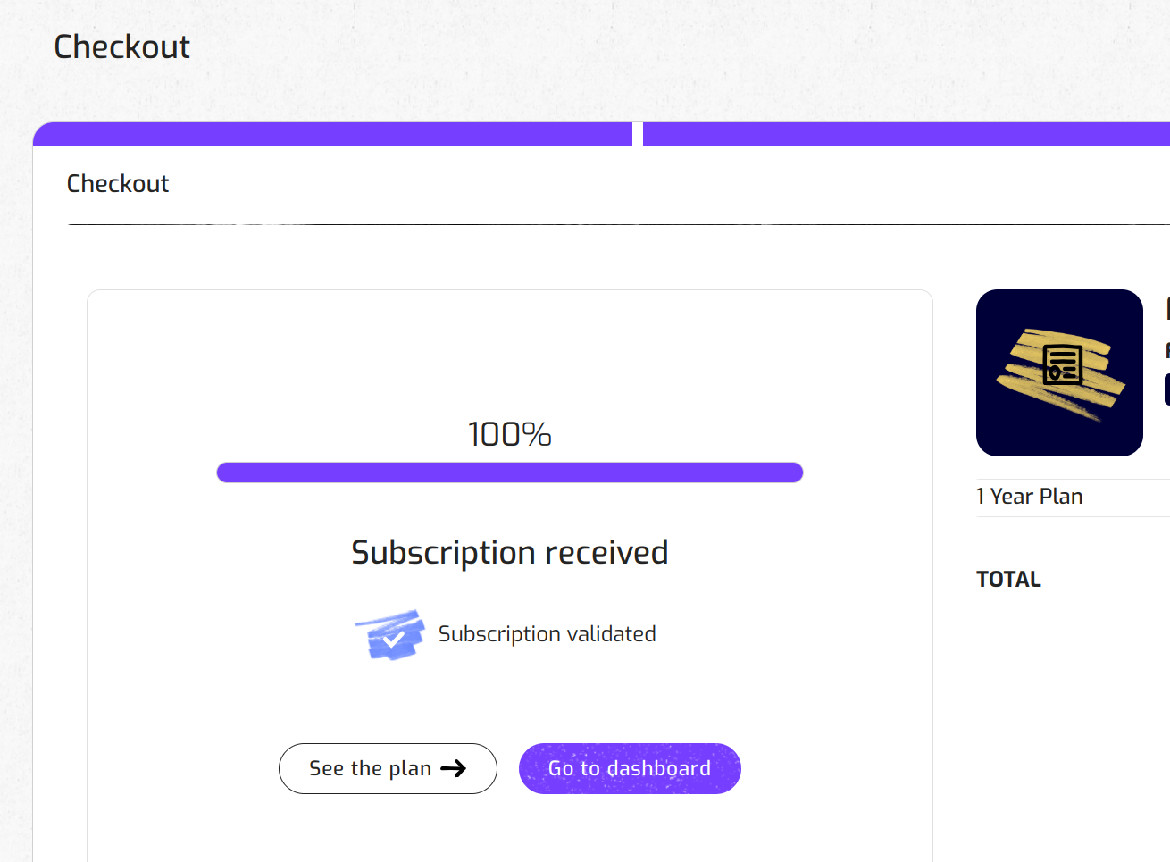Screen dimensions: 1170x862
Task: Click the separator line below 1 Year Plan
Action: coord(1072,516)
